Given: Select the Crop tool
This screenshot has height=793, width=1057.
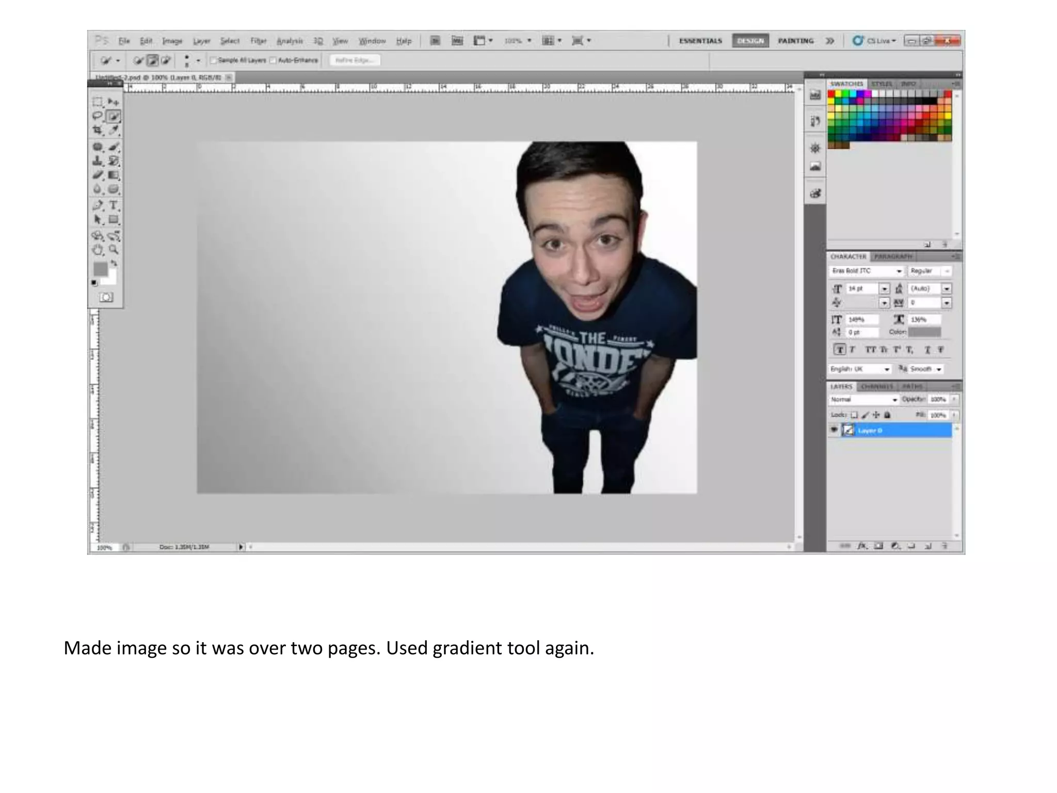Looking at the screenshot, I should pyautogui.click(x=98, y=130).
